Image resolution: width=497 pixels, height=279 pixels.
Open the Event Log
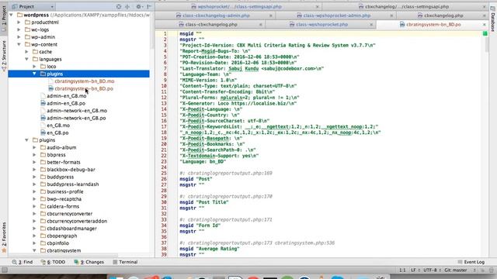tap(471, 262)
